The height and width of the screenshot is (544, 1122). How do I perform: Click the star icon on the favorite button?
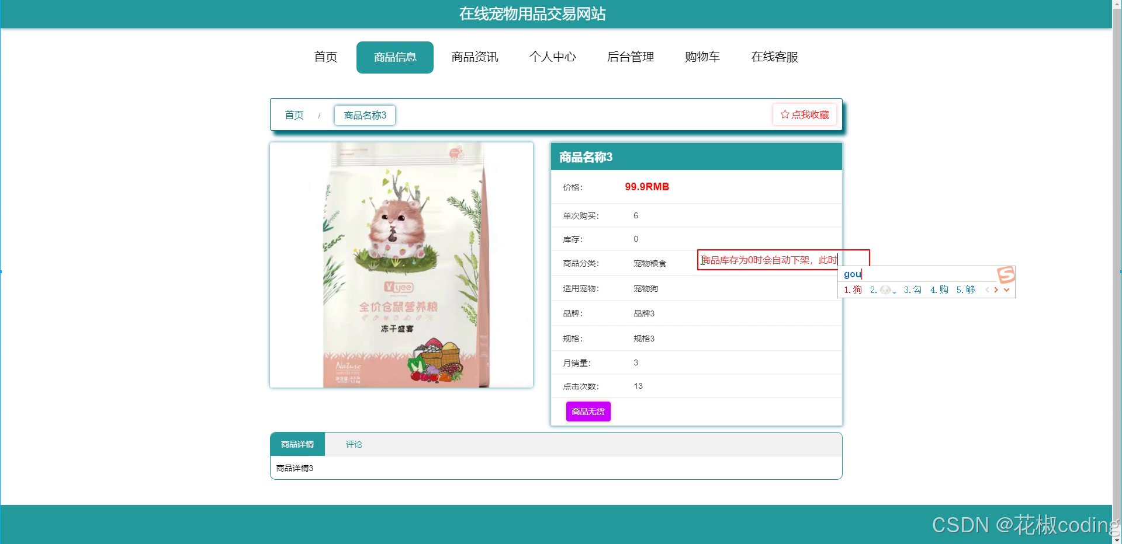(x=784, y=114)
